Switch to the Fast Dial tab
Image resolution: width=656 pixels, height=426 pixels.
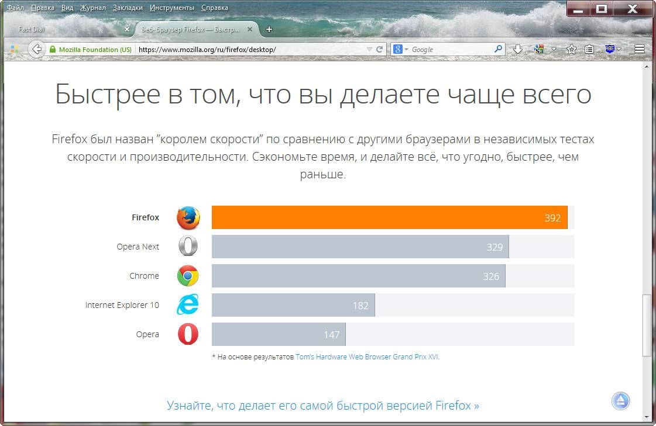[70, 29]
